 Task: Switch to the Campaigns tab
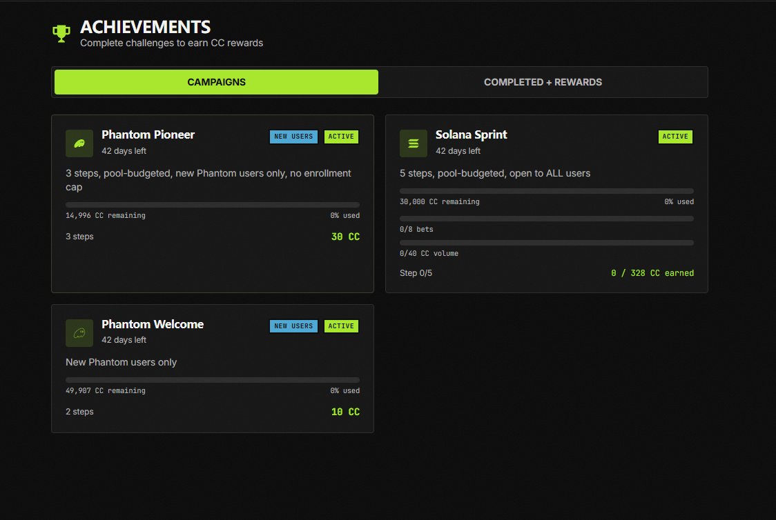[216, 82]
